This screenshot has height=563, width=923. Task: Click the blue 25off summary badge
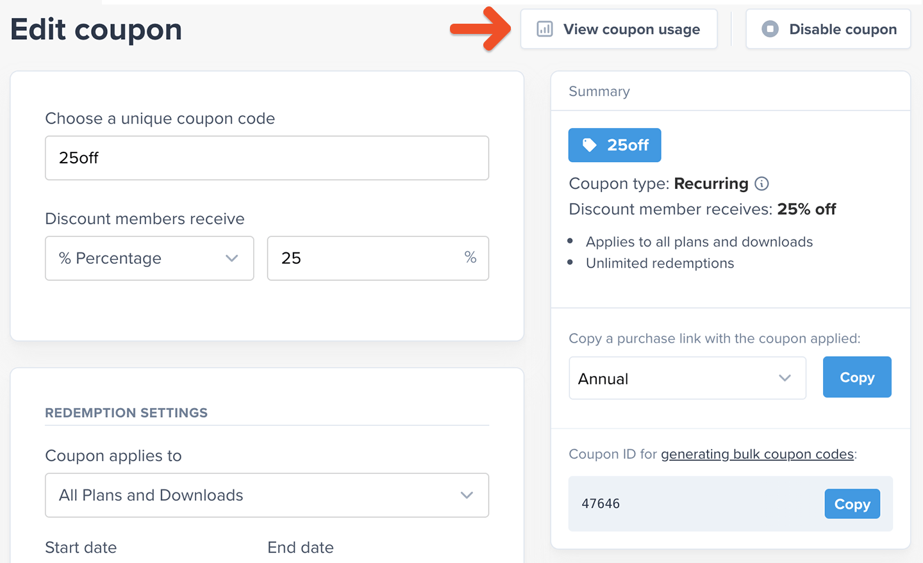click(615, 145)
